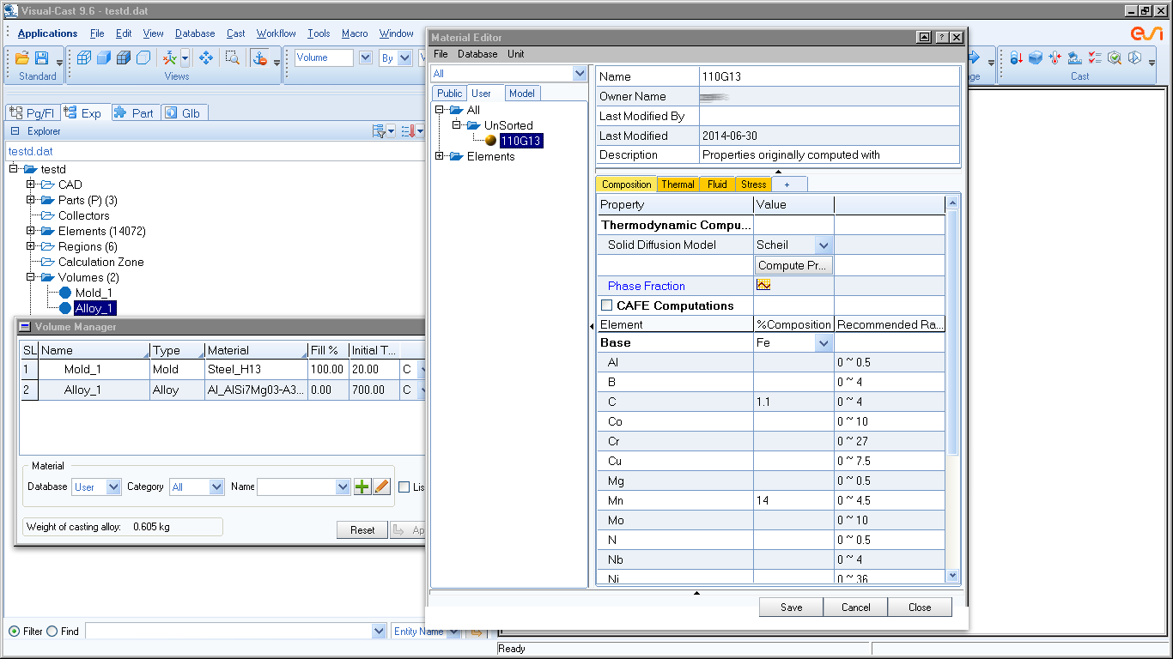Click the explorer filter tree icon
Image resolution: width=1173 pixels, height=659 pixels.
tap(379, 130)
